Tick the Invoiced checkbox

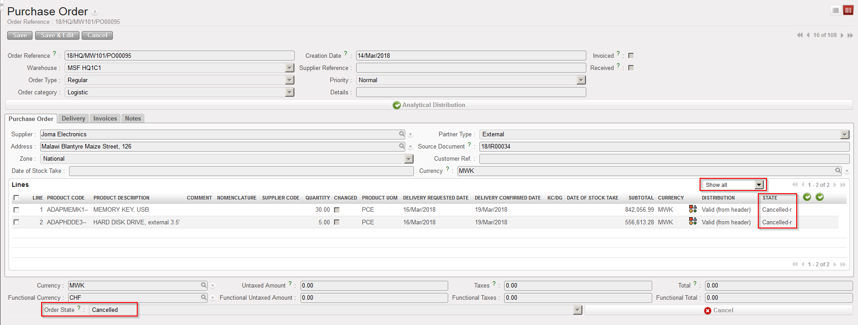[x=631, y=56]
